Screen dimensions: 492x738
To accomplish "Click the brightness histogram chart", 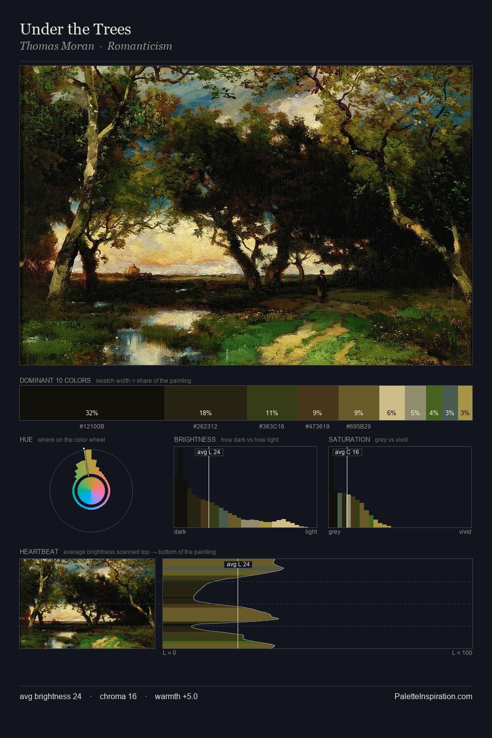I will 246,487.
